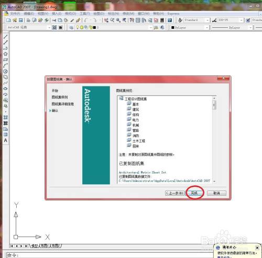Click the Workspace Settings icon
This screenshot has width=262, height=258.
54,27
